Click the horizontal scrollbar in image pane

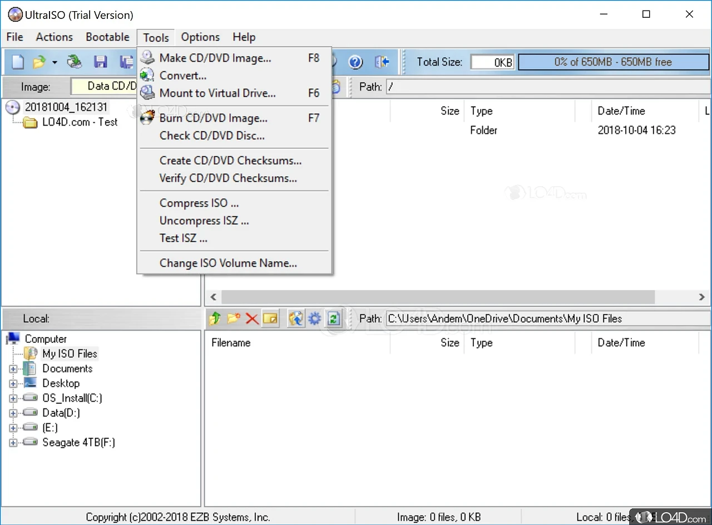click(x=438, y=297)
